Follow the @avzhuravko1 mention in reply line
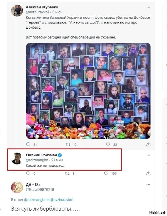167x216 pixels. [x=62, y=200]
